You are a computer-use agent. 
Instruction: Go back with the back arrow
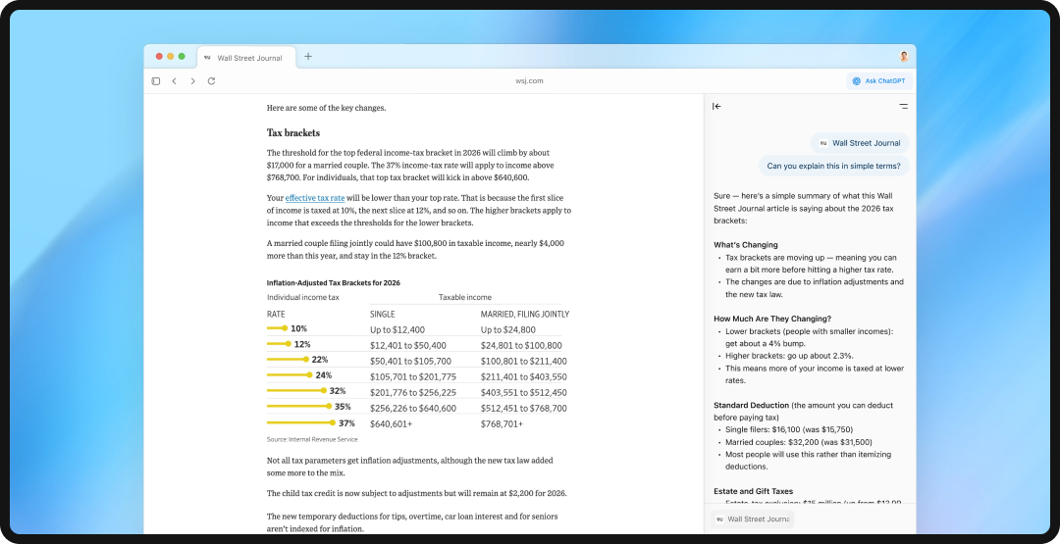[x=175, y=81]
